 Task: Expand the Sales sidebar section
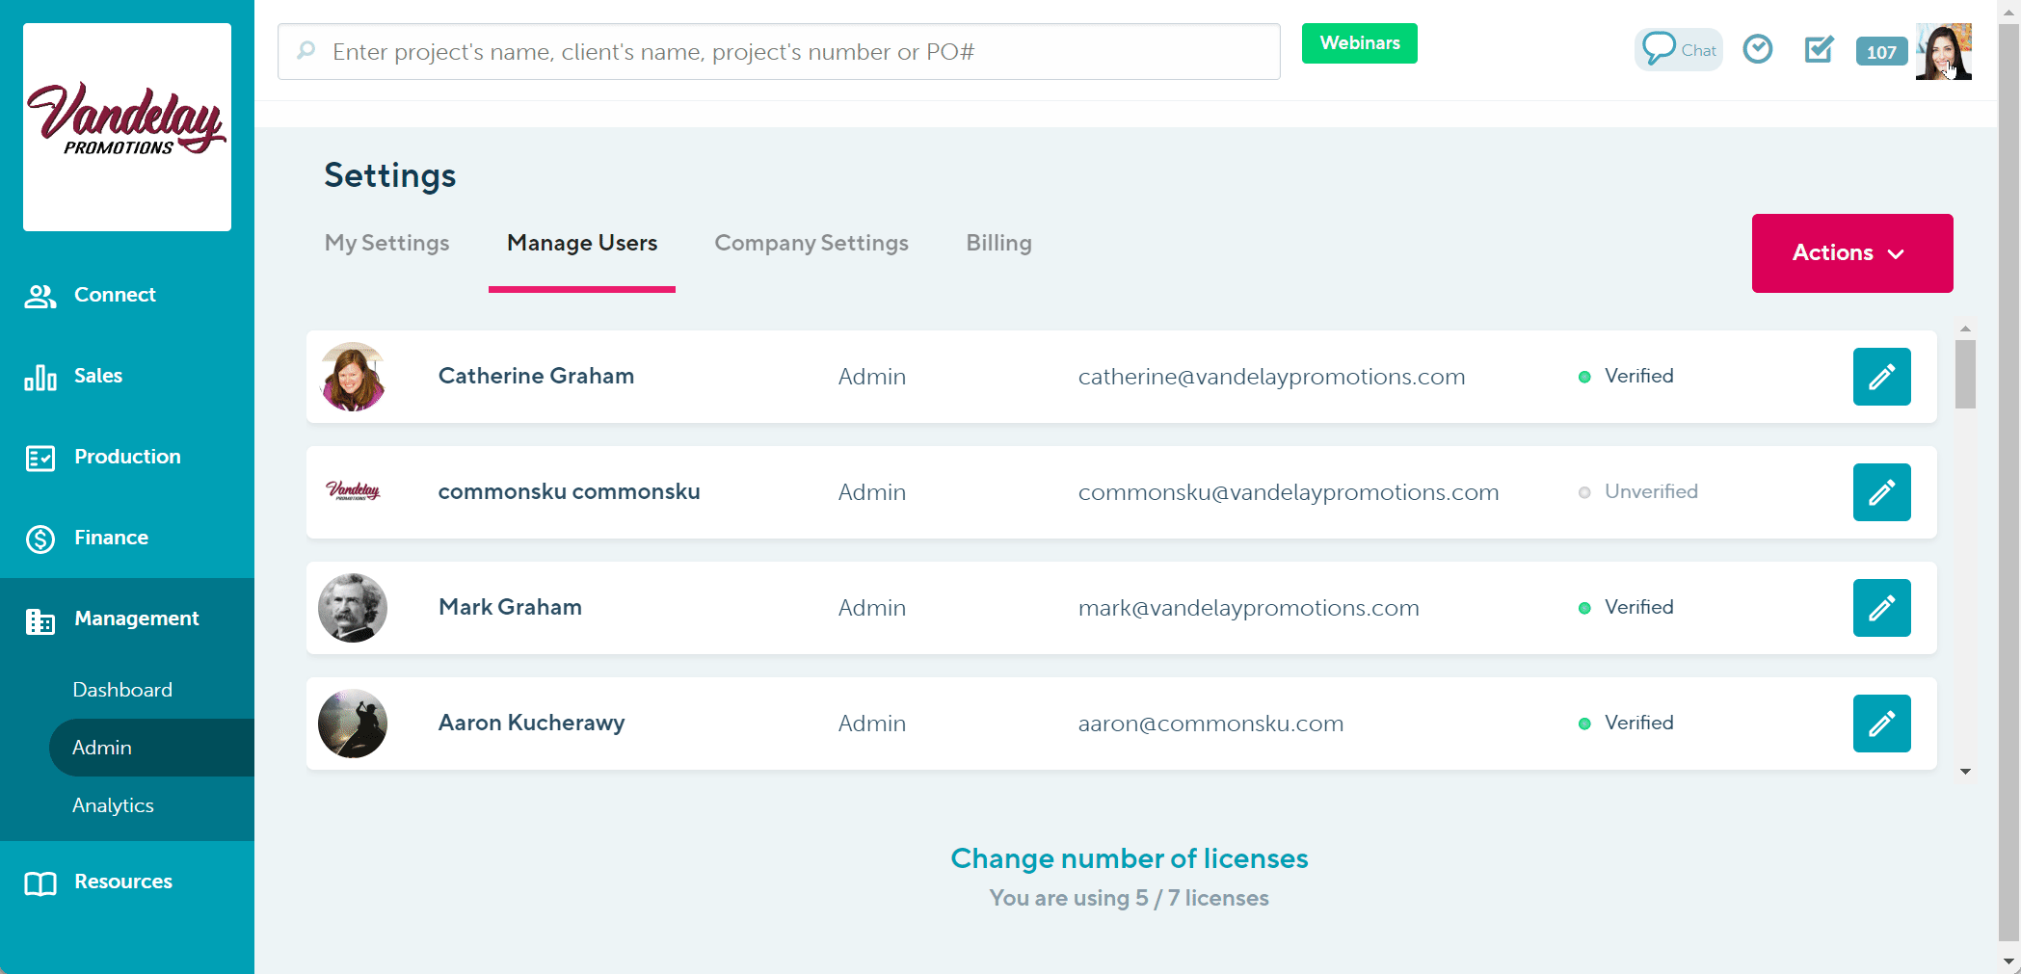[98, 376]
